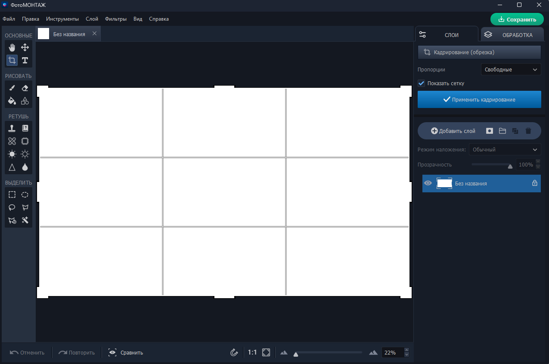The width and height of the screenshot is (549, 364).
Task: Select the Paint Bucket fill tool
Action: click(x=12, y=101)
